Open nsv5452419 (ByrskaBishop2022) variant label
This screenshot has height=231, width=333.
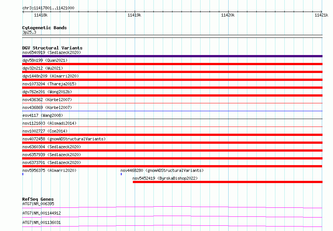(x=165, y=178)
